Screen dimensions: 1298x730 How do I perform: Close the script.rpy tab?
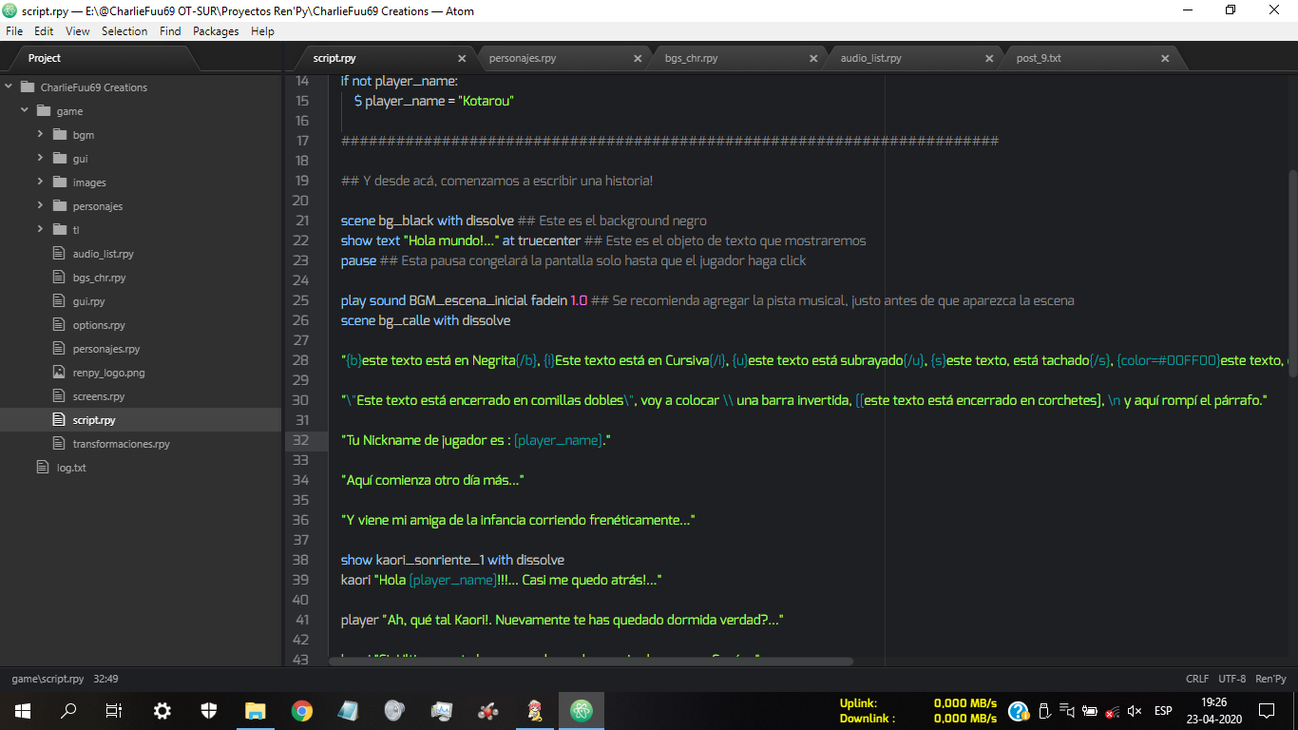[462, 58]
